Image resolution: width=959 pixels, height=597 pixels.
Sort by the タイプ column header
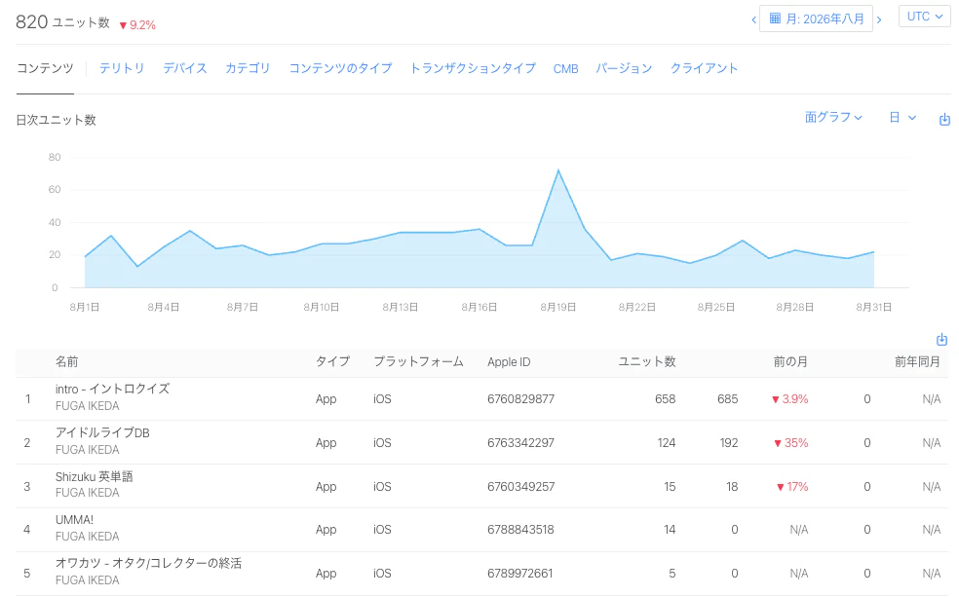coord(332,361)
